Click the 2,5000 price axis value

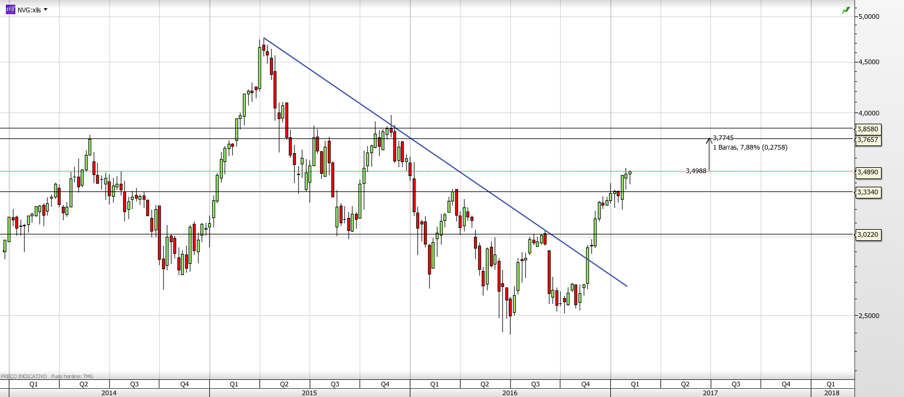point(869,316)
